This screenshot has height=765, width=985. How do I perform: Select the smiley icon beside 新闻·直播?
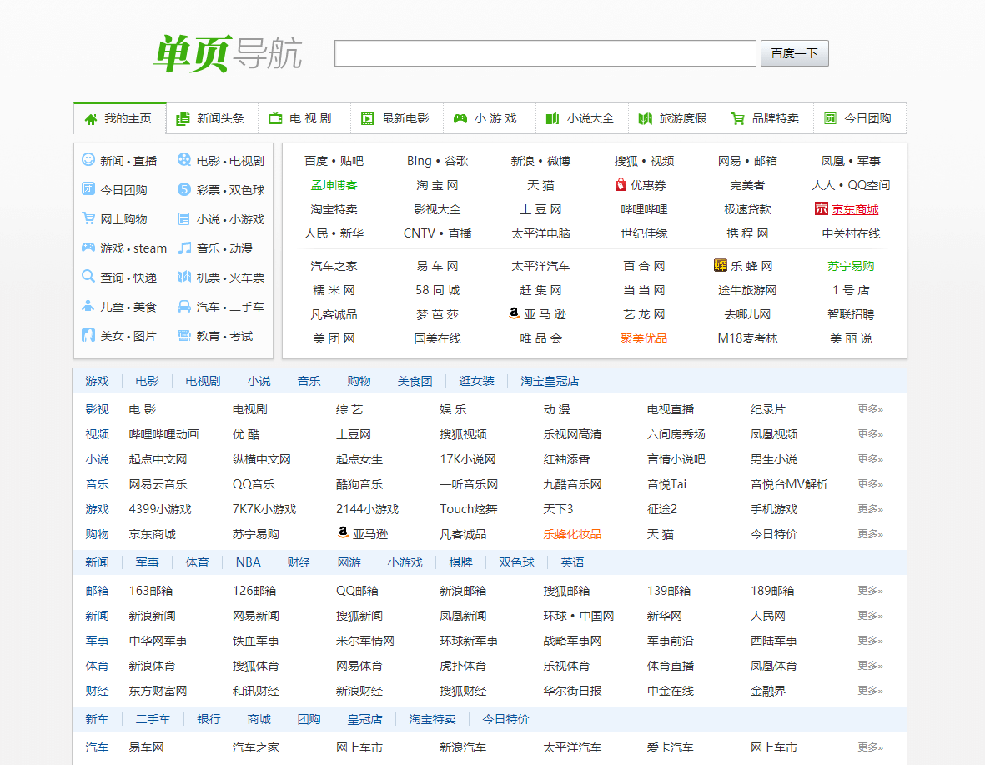(88, 161)
